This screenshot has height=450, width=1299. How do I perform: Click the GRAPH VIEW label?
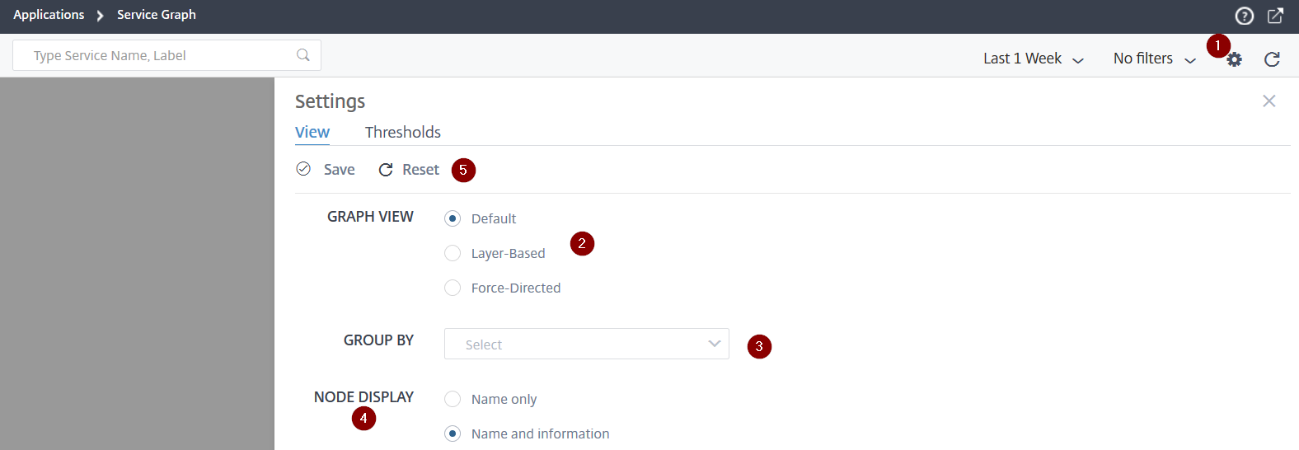[370, 217]
